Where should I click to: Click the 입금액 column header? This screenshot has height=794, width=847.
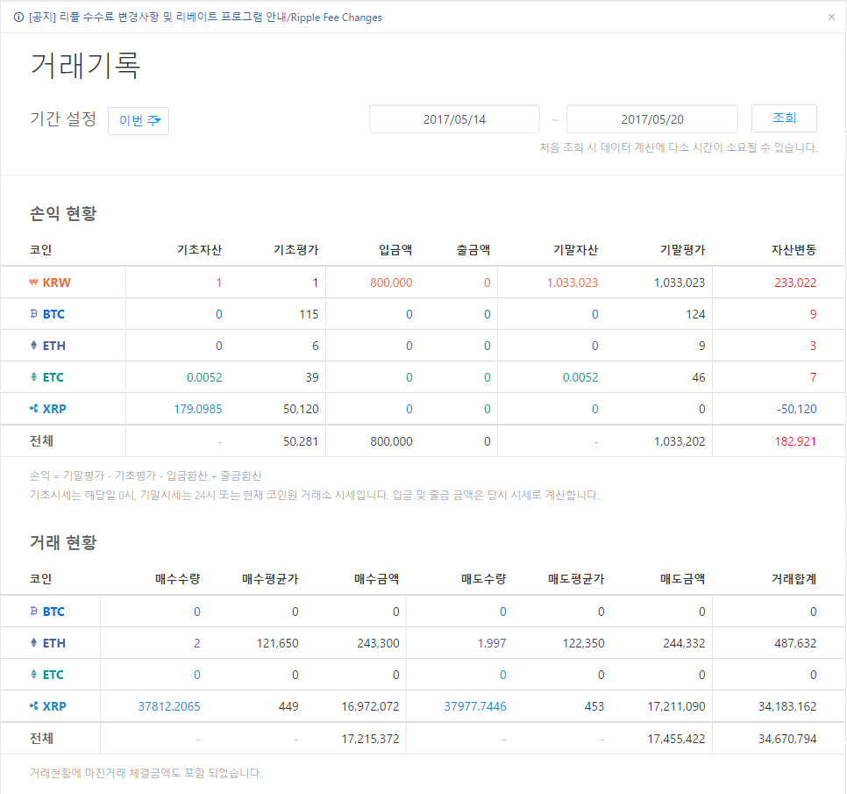395,250
